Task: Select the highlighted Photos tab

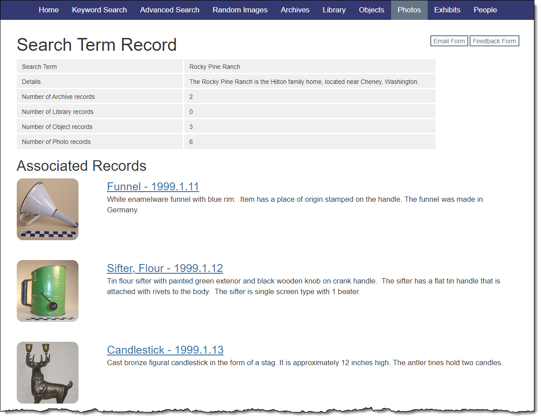Action: tap(409, 10)
